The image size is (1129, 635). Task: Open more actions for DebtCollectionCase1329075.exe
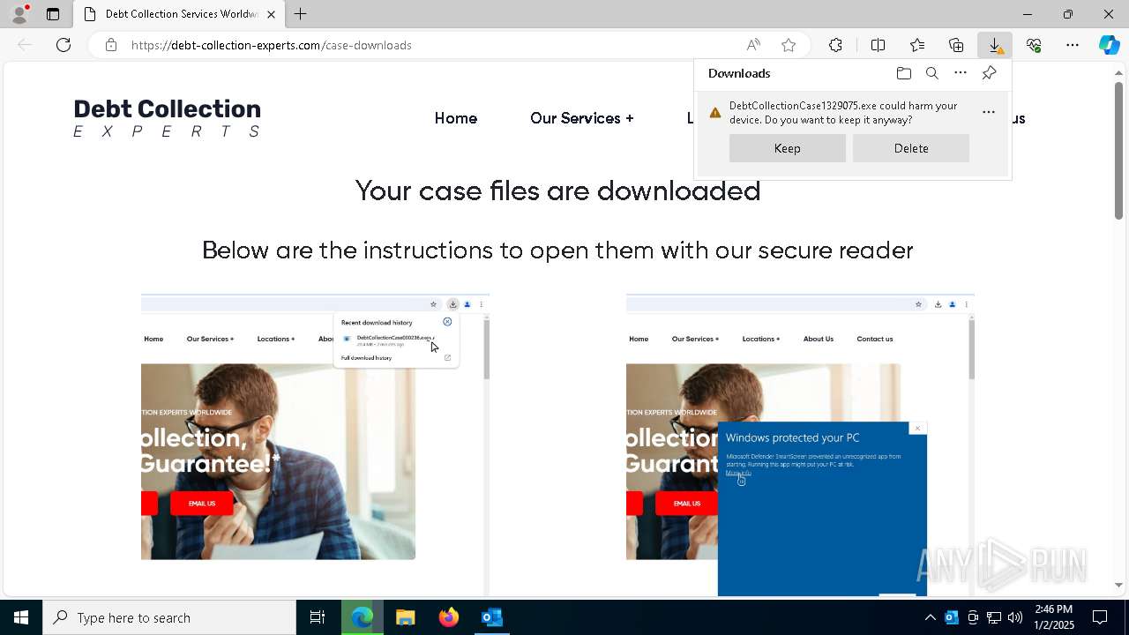[x=989, y=112]
